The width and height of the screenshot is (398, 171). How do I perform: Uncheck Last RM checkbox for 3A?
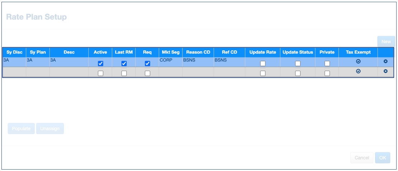(x=124, y=64)
